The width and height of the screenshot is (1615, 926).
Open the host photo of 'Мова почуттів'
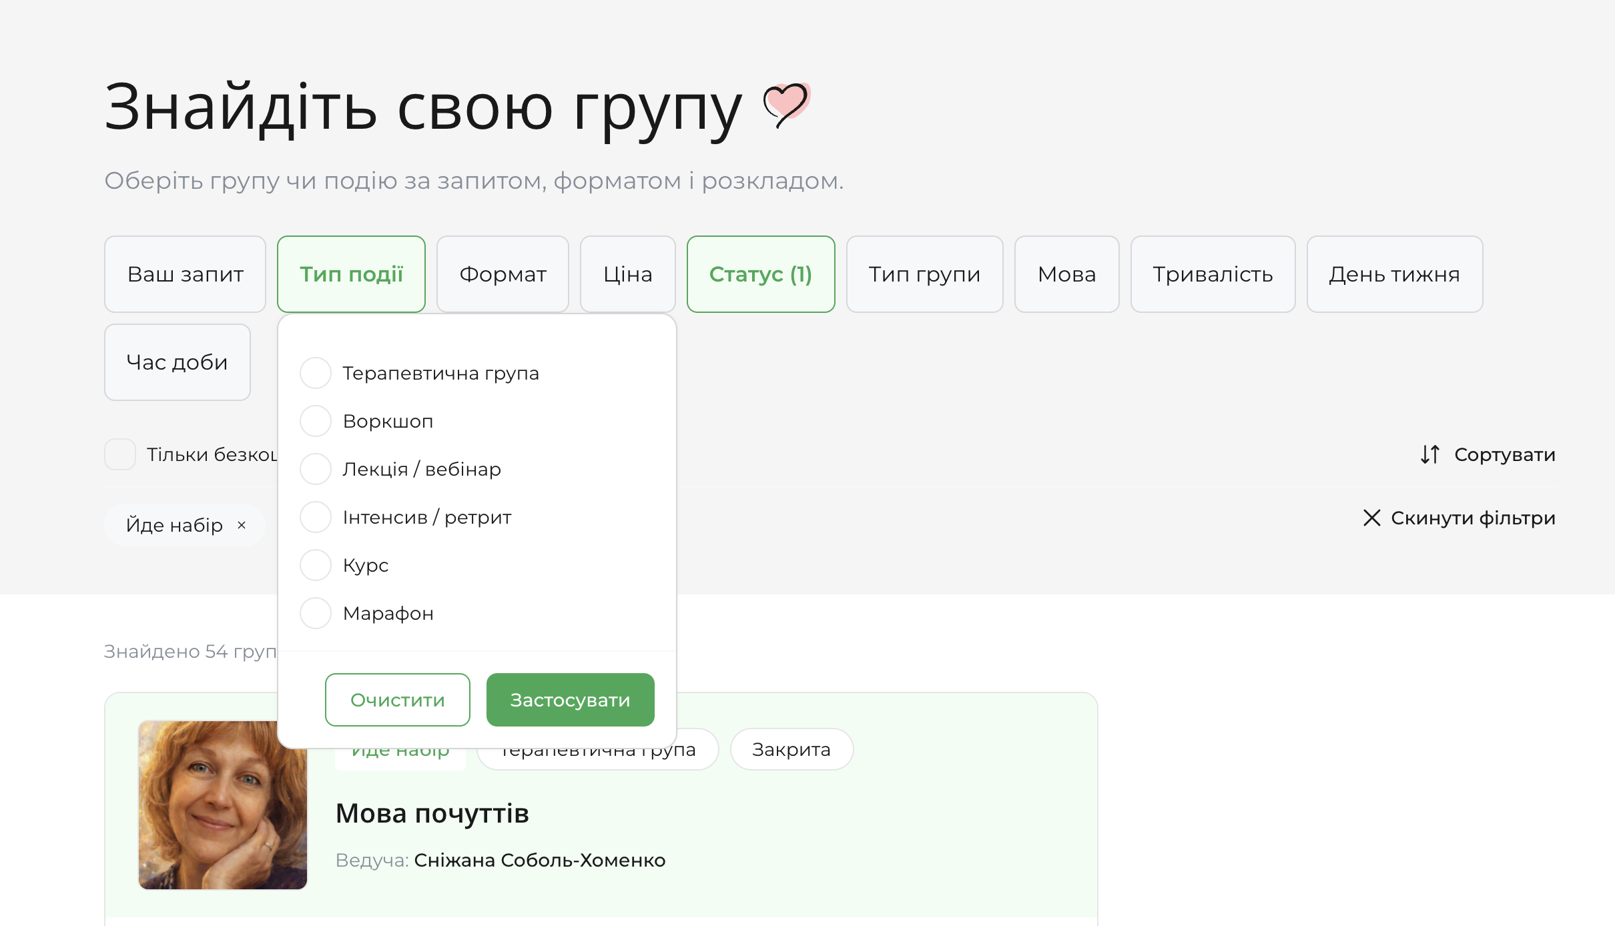pyautogui.click(x=222, y=805)
